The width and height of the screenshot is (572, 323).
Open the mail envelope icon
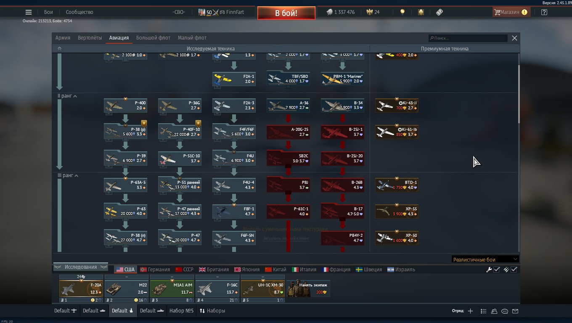coord(515,311)
